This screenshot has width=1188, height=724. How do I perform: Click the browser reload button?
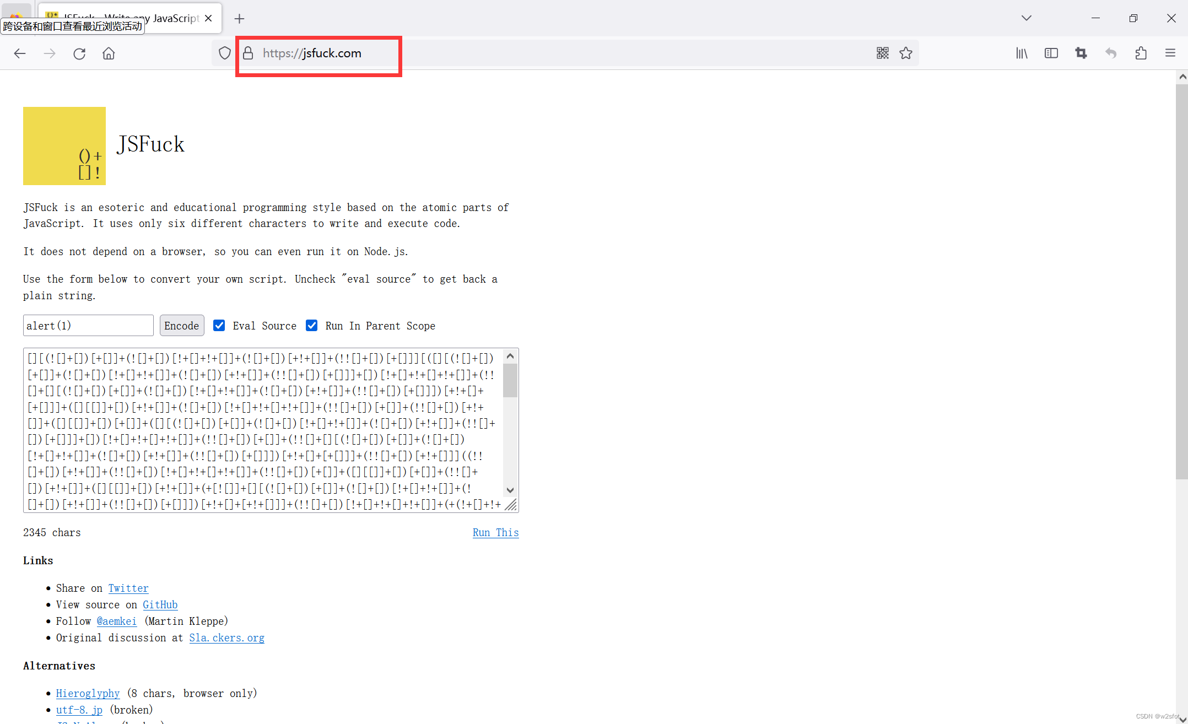click(x=79, y=53)
